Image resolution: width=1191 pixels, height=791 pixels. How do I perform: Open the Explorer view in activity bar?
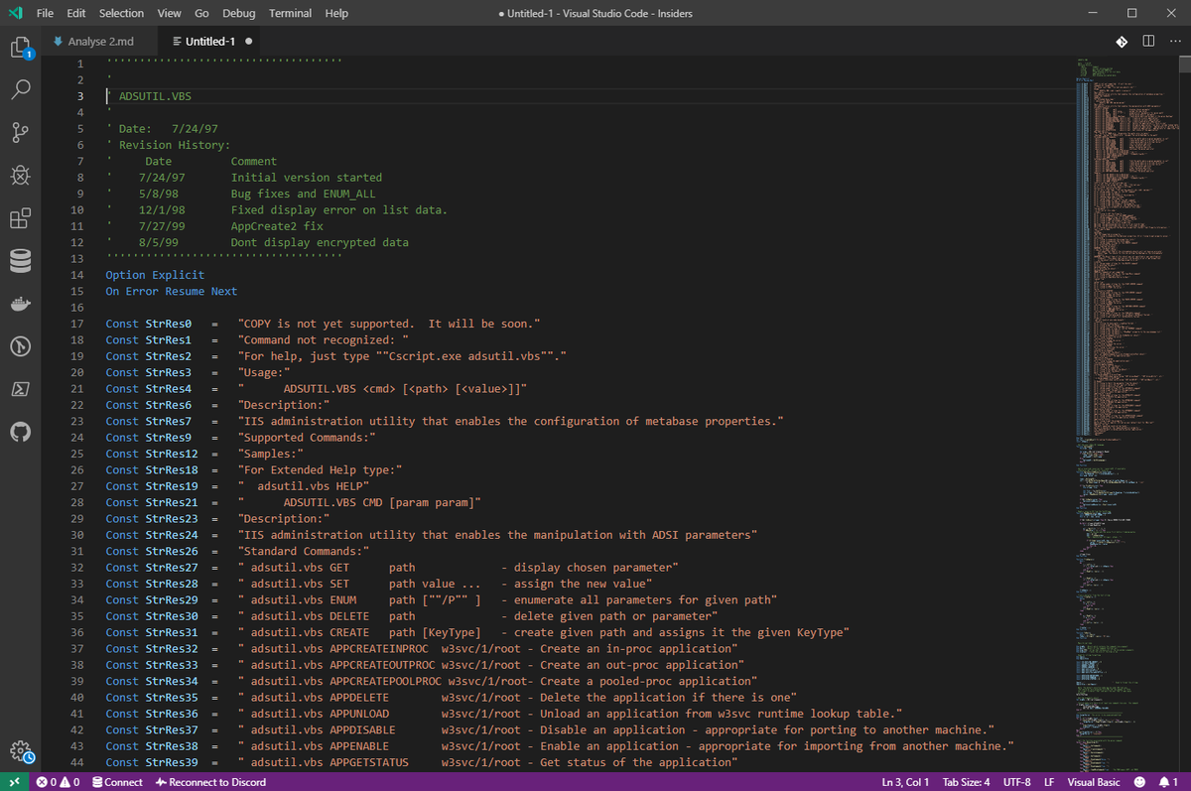pyautogui.click(x=21, y=48)
